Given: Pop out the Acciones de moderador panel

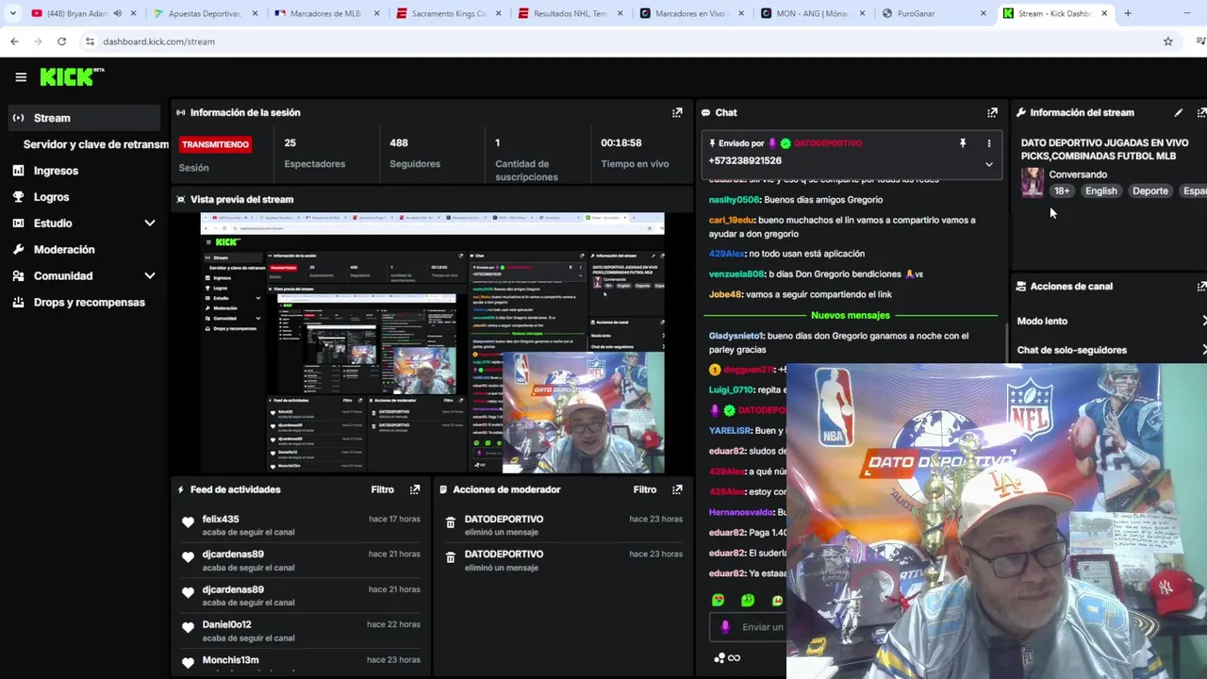Looking at the screenshot, I should pos(677,489).
